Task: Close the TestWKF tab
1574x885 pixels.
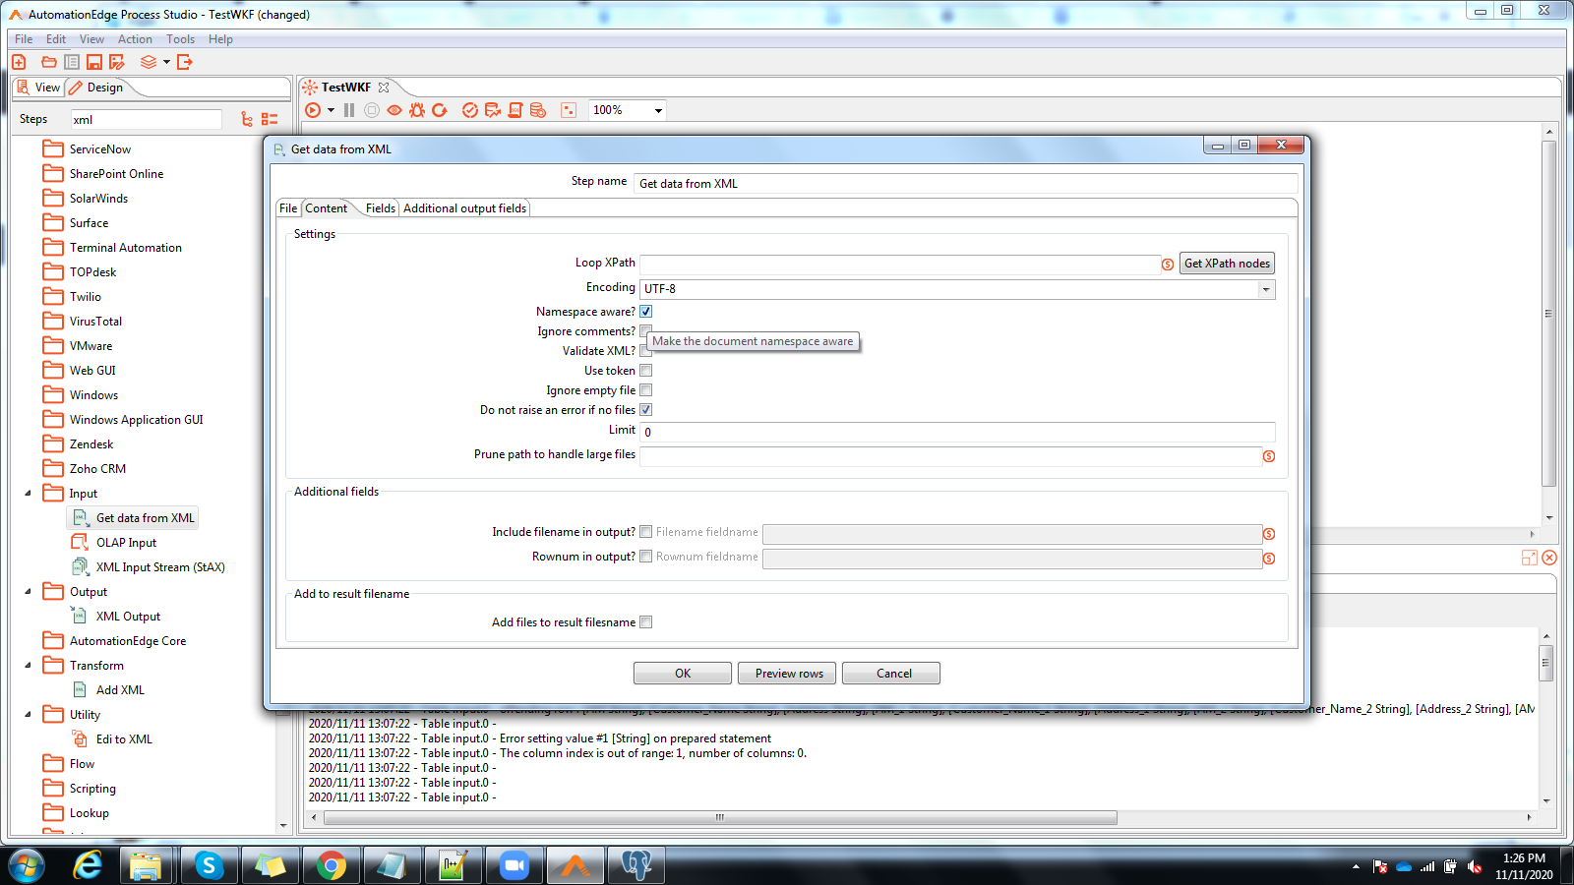Action: (x=384, y=88)
